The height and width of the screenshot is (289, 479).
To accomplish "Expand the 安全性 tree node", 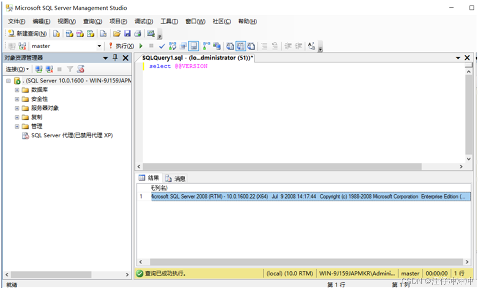I will click(x=17, y=99).
